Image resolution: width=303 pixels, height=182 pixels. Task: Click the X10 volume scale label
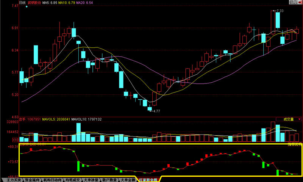pos(16,140)
